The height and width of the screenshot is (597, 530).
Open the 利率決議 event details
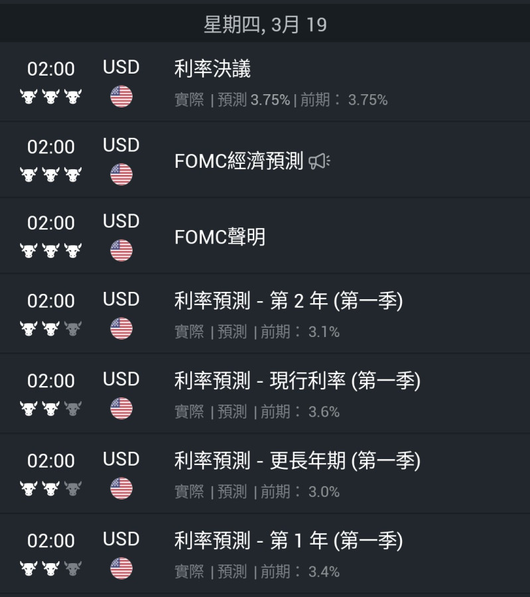(212, 69)
